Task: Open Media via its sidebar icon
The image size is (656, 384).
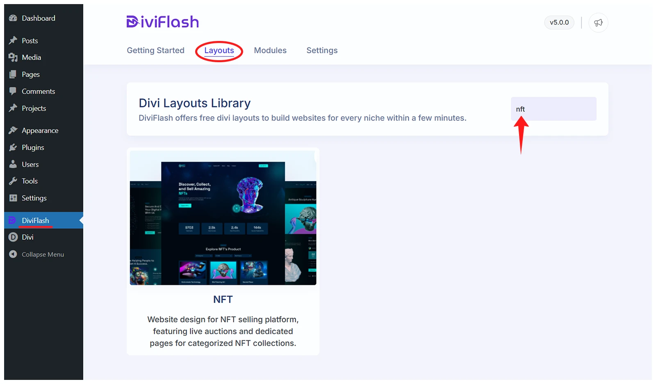Action: (13, 57)
